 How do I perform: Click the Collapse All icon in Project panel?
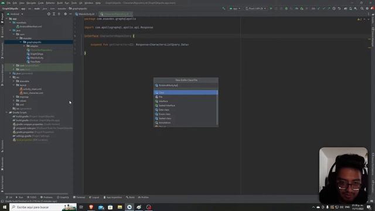(59, 14)
